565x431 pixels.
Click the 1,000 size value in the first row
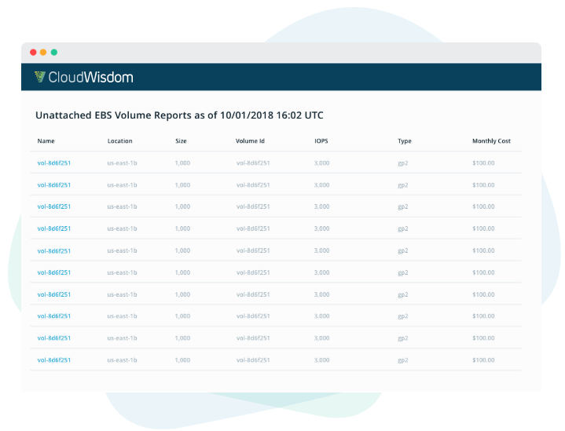(x=182, y=163)
